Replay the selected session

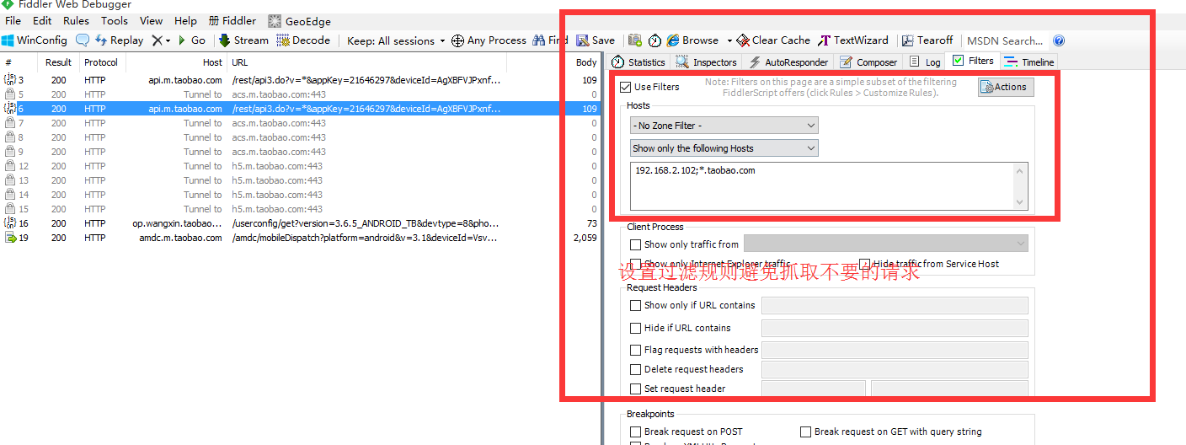pos(119,40)
